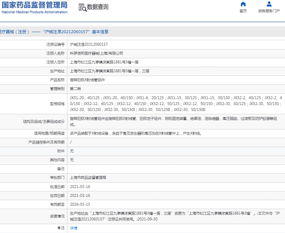Open the 详情 link
Screen dimensions: 285x233
(x=74, y=228)
